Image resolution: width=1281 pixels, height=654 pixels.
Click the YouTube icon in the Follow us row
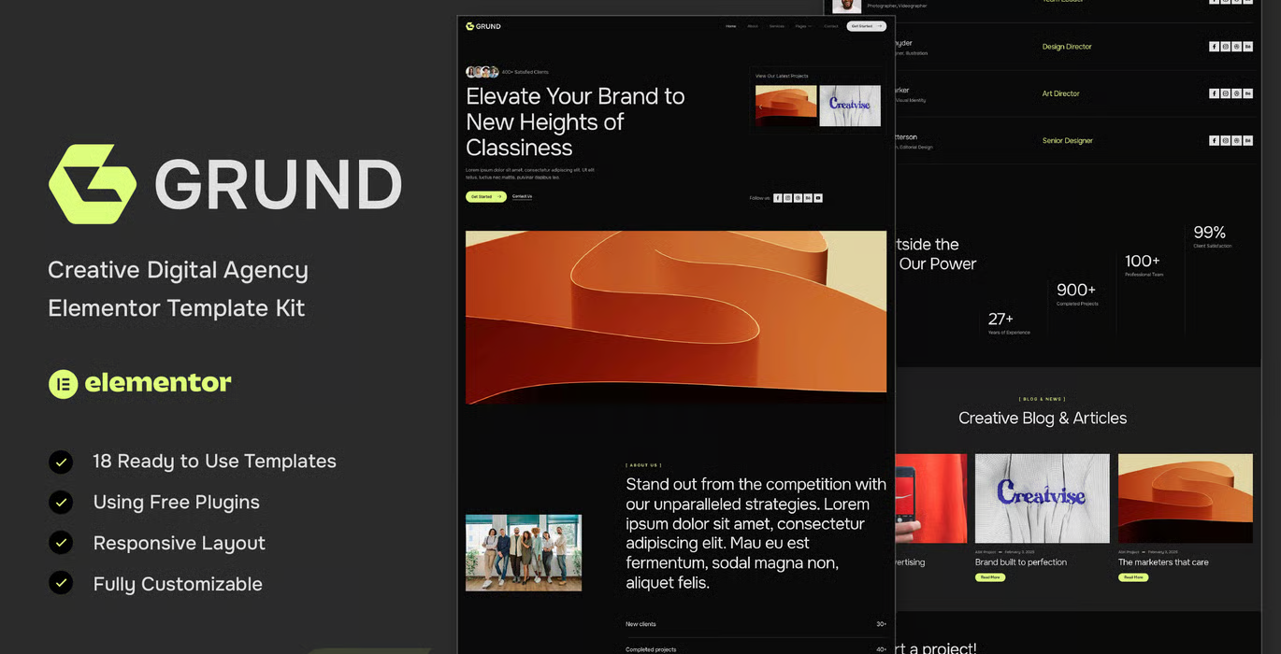tap(818, 198)
